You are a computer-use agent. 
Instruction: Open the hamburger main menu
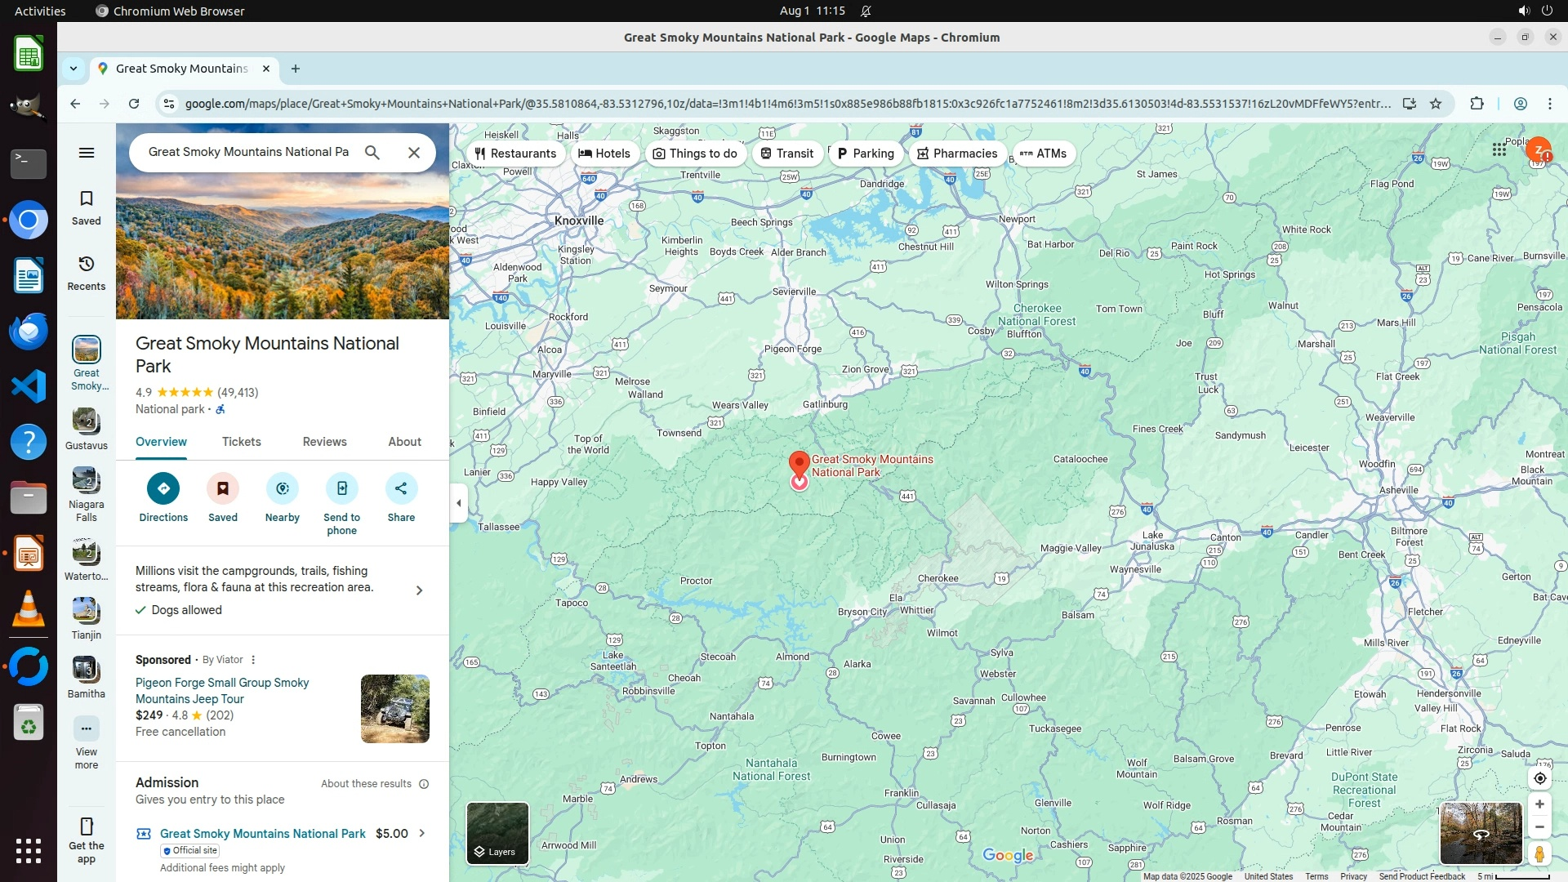[x=87, y=153]
